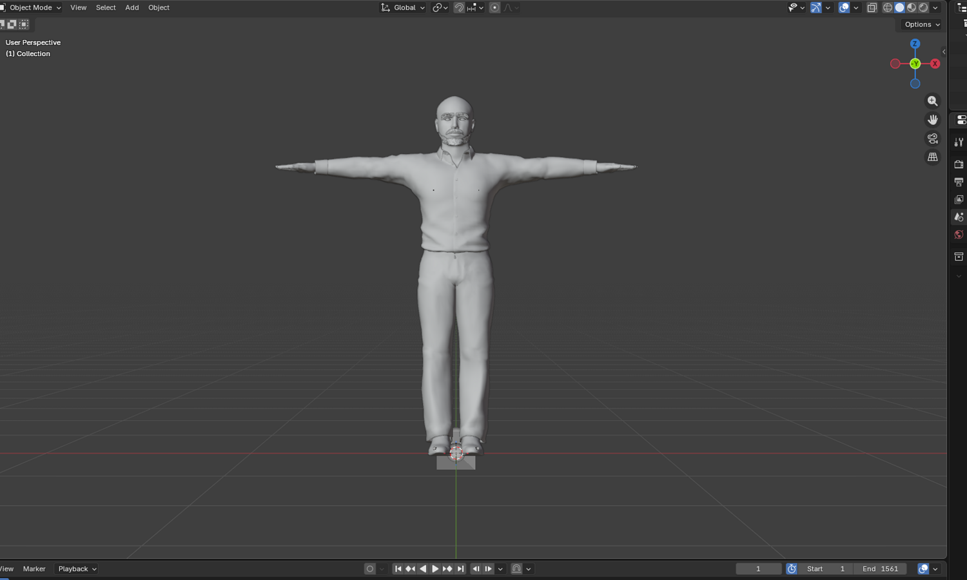Open the Playback dropdown in the timeline
The width and height of the screenshot is (967, 580).
77,569
